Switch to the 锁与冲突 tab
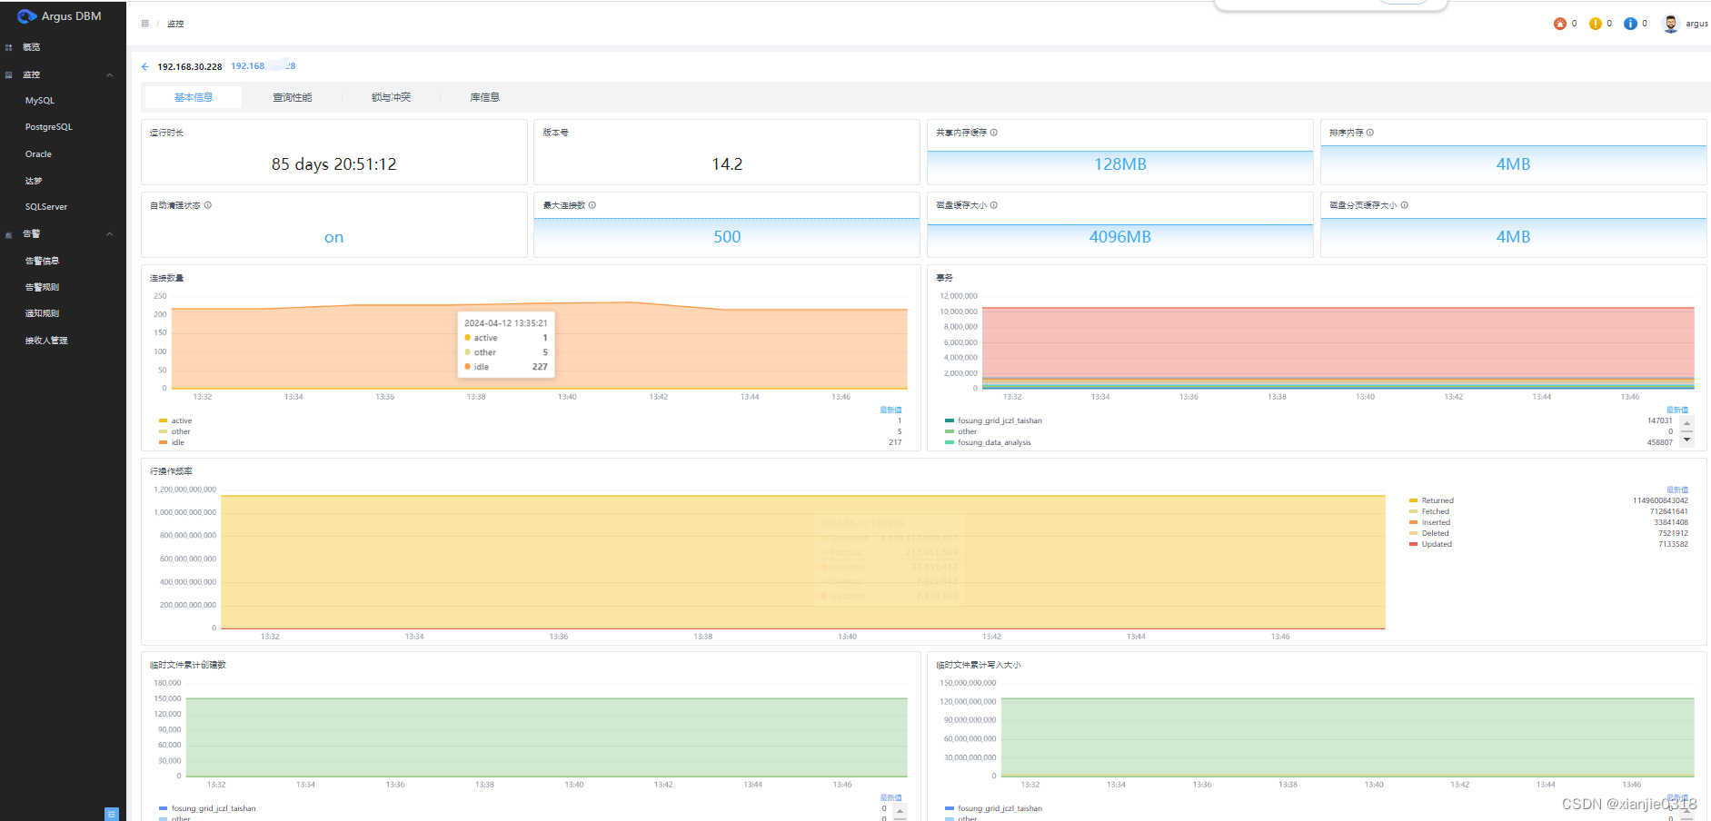Screen dimensions: 1711x821 (392, 97)
